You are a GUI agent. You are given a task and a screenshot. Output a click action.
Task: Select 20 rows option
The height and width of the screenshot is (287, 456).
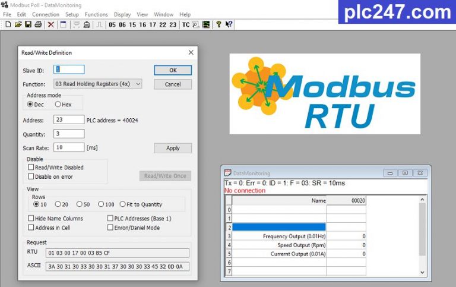point(58,204)
